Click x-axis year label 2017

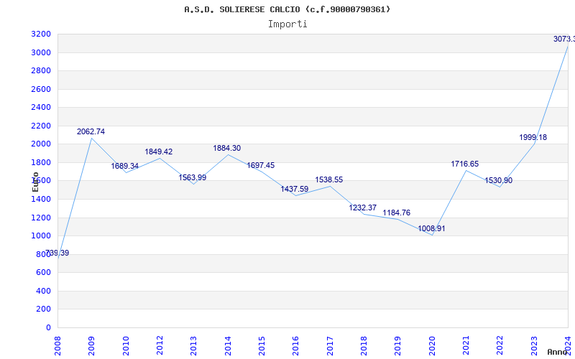(x=330, y=346)
